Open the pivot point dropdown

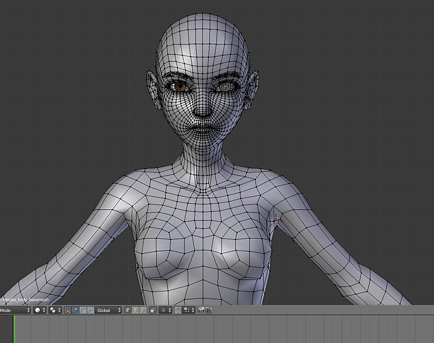tap(55, 310)
